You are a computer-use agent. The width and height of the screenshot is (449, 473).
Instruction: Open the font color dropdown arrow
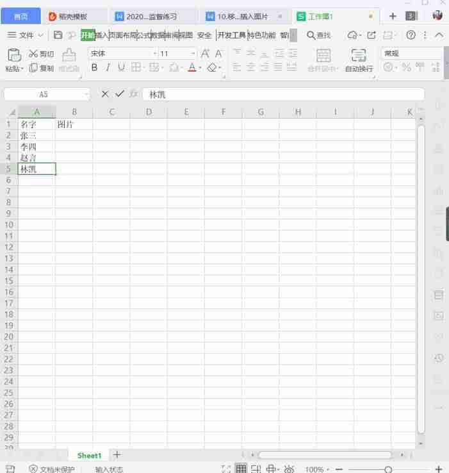coord(200,67)
